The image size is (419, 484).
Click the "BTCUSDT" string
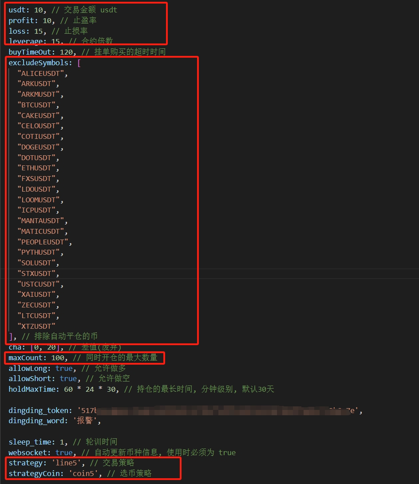36,105
